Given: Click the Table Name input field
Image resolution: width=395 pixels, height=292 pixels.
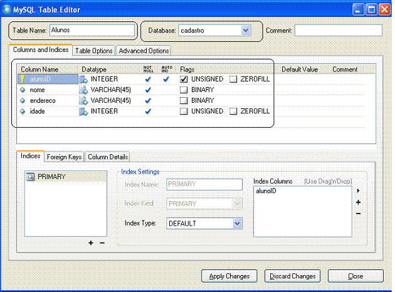Looking at the screenshot, I should 92,30.
